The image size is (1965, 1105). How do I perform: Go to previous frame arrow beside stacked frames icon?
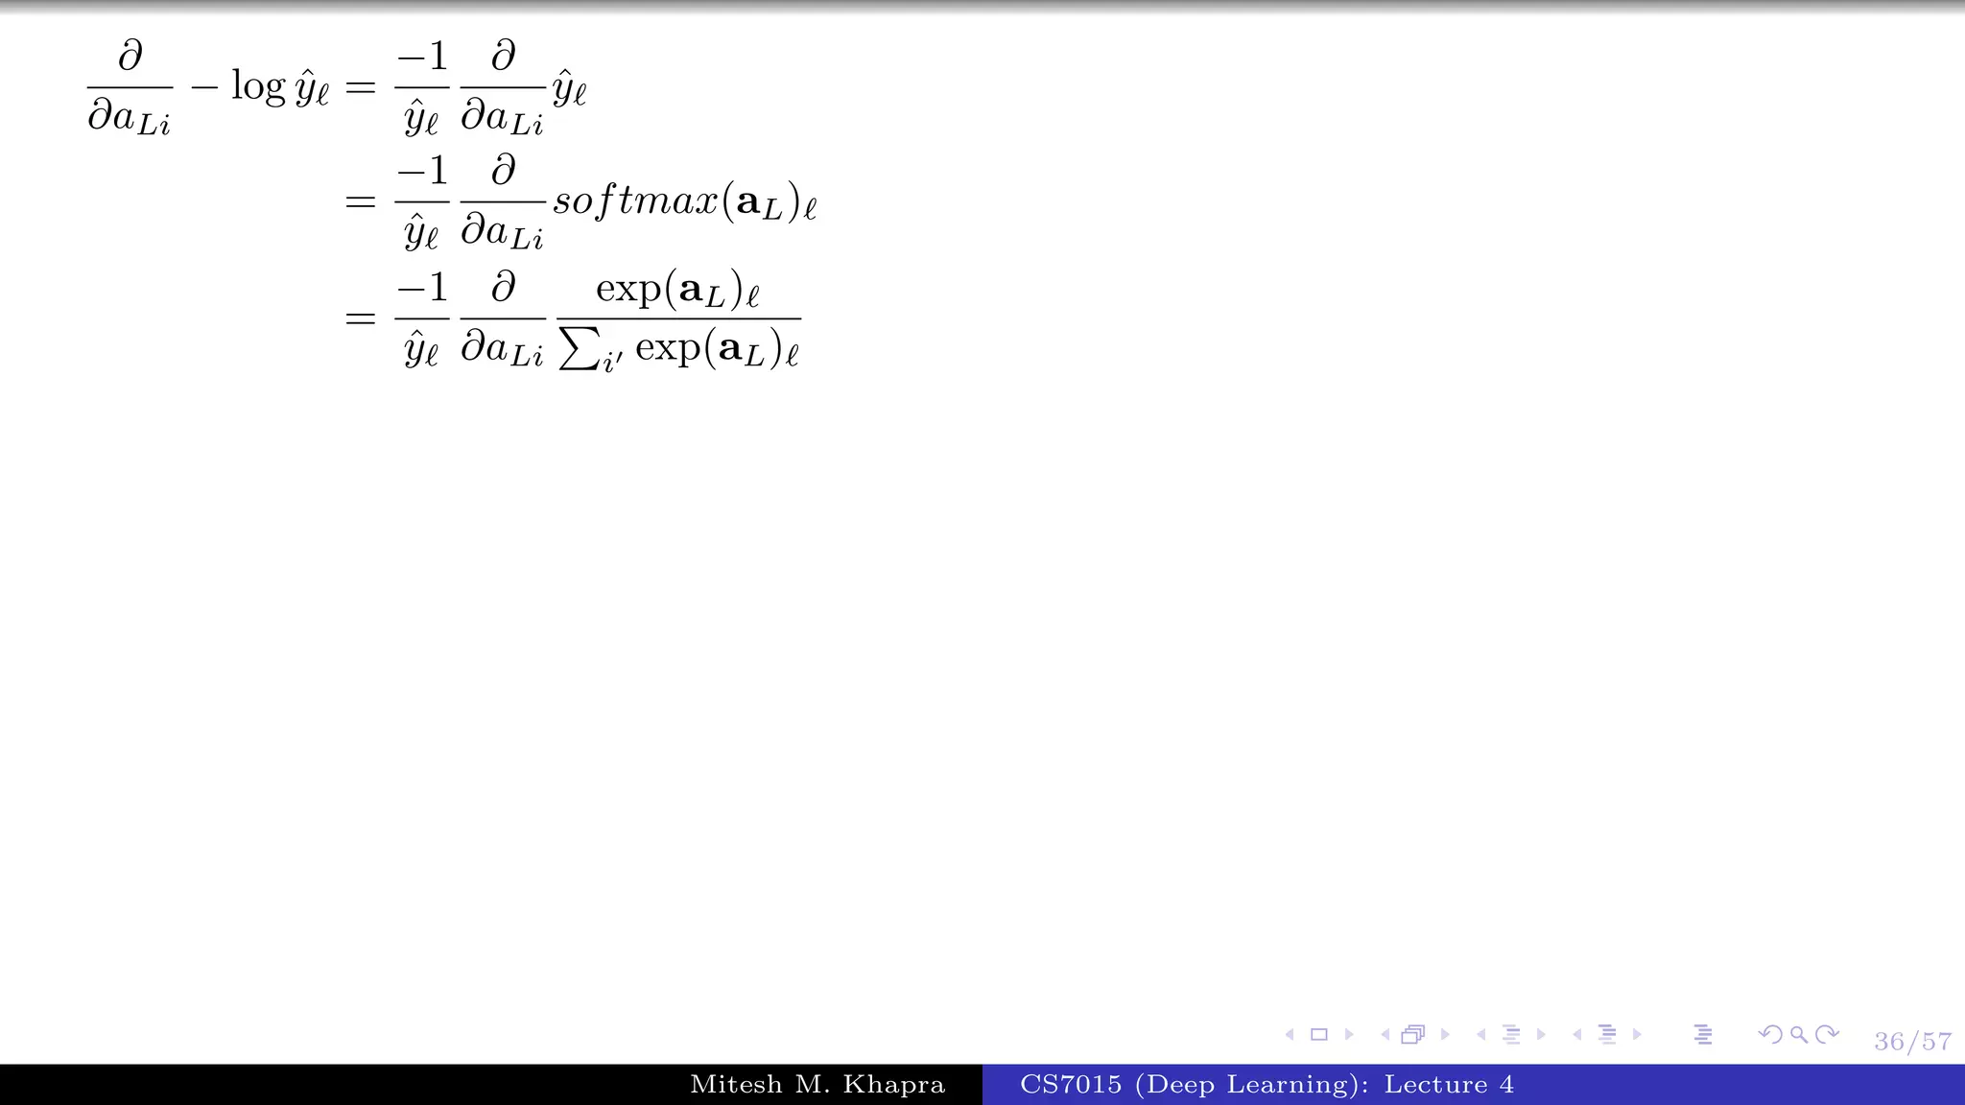click(1385, 1034)
